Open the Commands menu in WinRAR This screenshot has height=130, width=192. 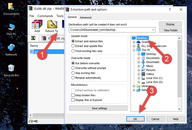coord(45,16)
